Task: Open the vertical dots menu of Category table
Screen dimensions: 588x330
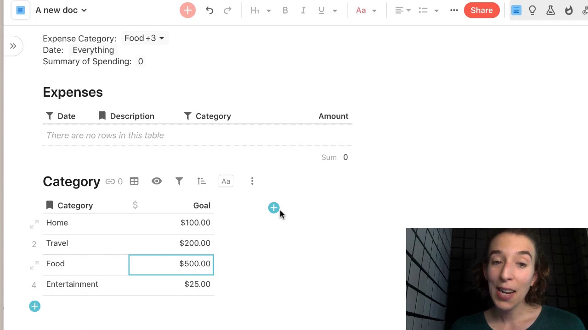Action: tap(252, 181)
